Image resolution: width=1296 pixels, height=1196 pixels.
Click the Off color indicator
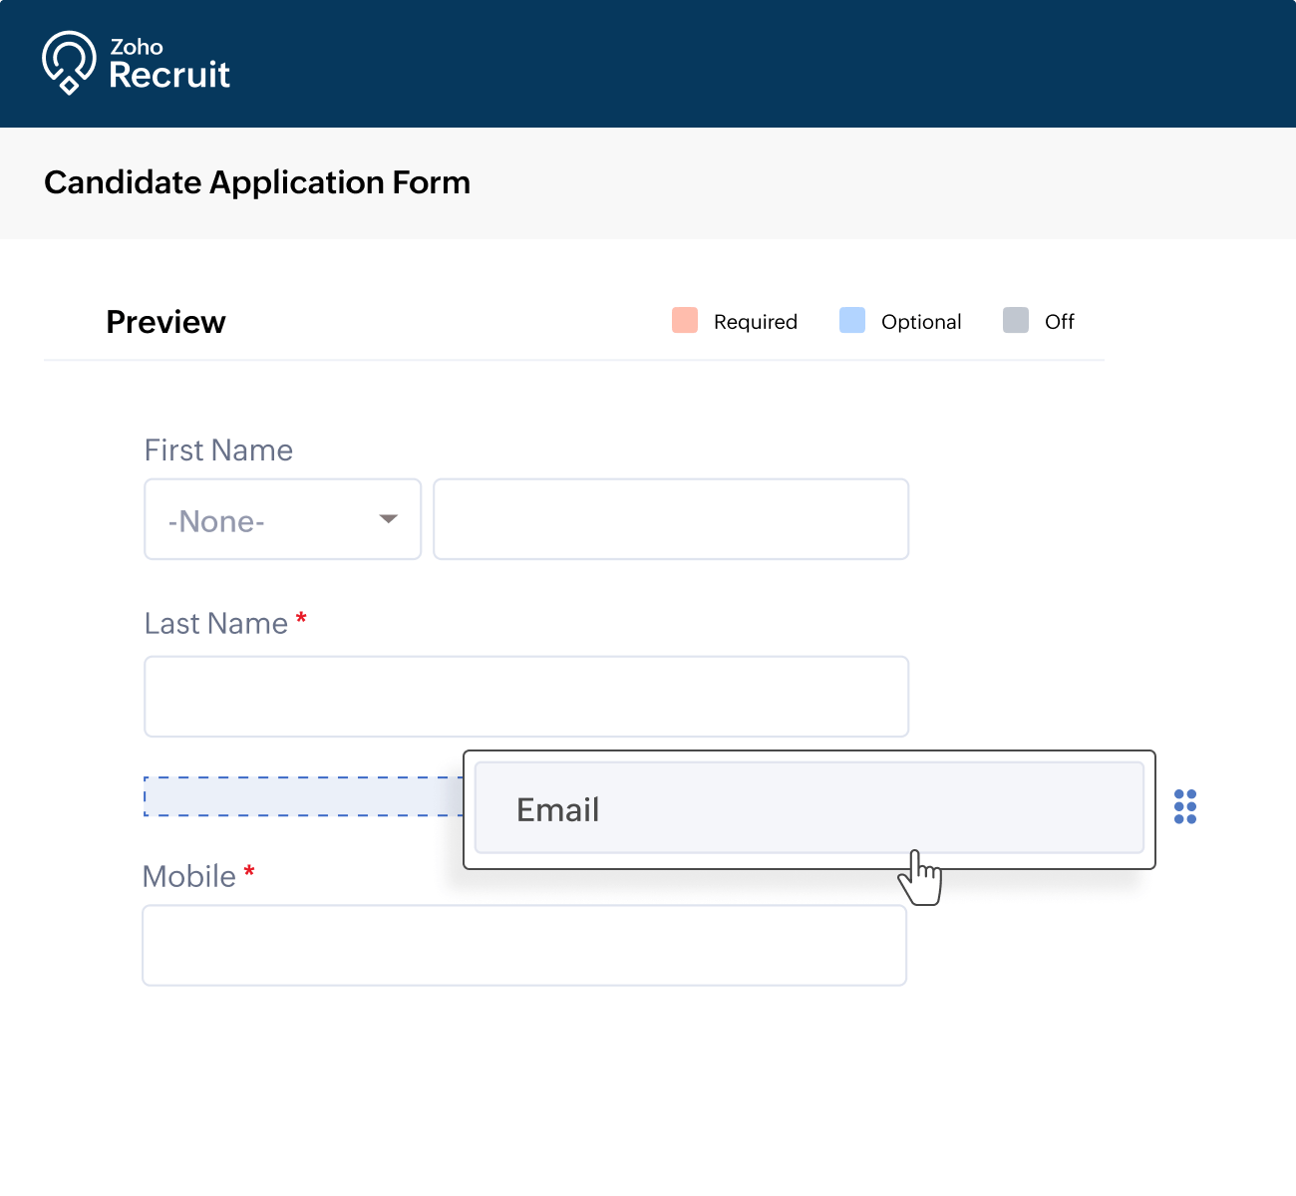tap(1015, 320)
